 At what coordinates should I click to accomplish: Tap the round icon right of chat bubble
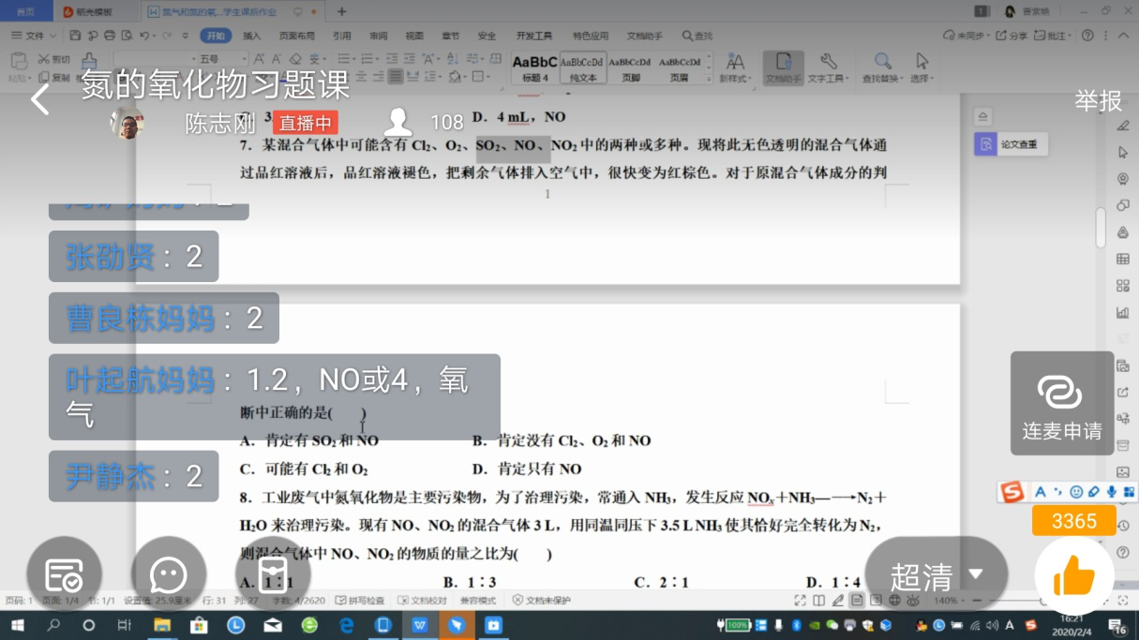(273, 574)
